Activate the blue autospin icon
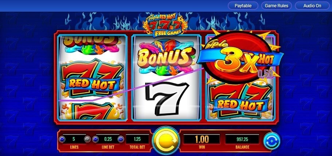 (272, 141)
